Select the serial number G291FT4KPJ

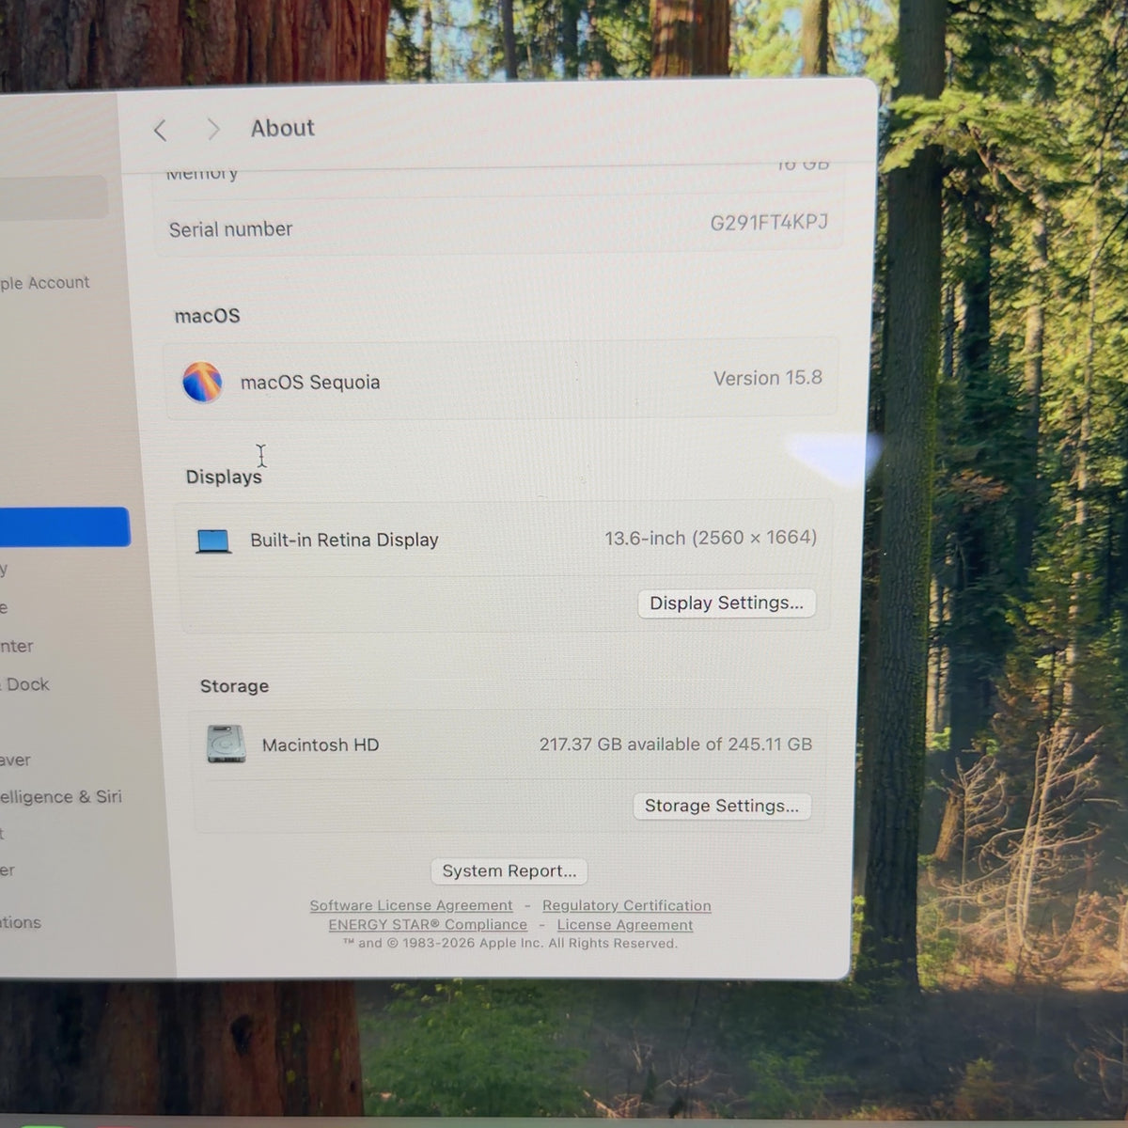click(x=769, y=223)
